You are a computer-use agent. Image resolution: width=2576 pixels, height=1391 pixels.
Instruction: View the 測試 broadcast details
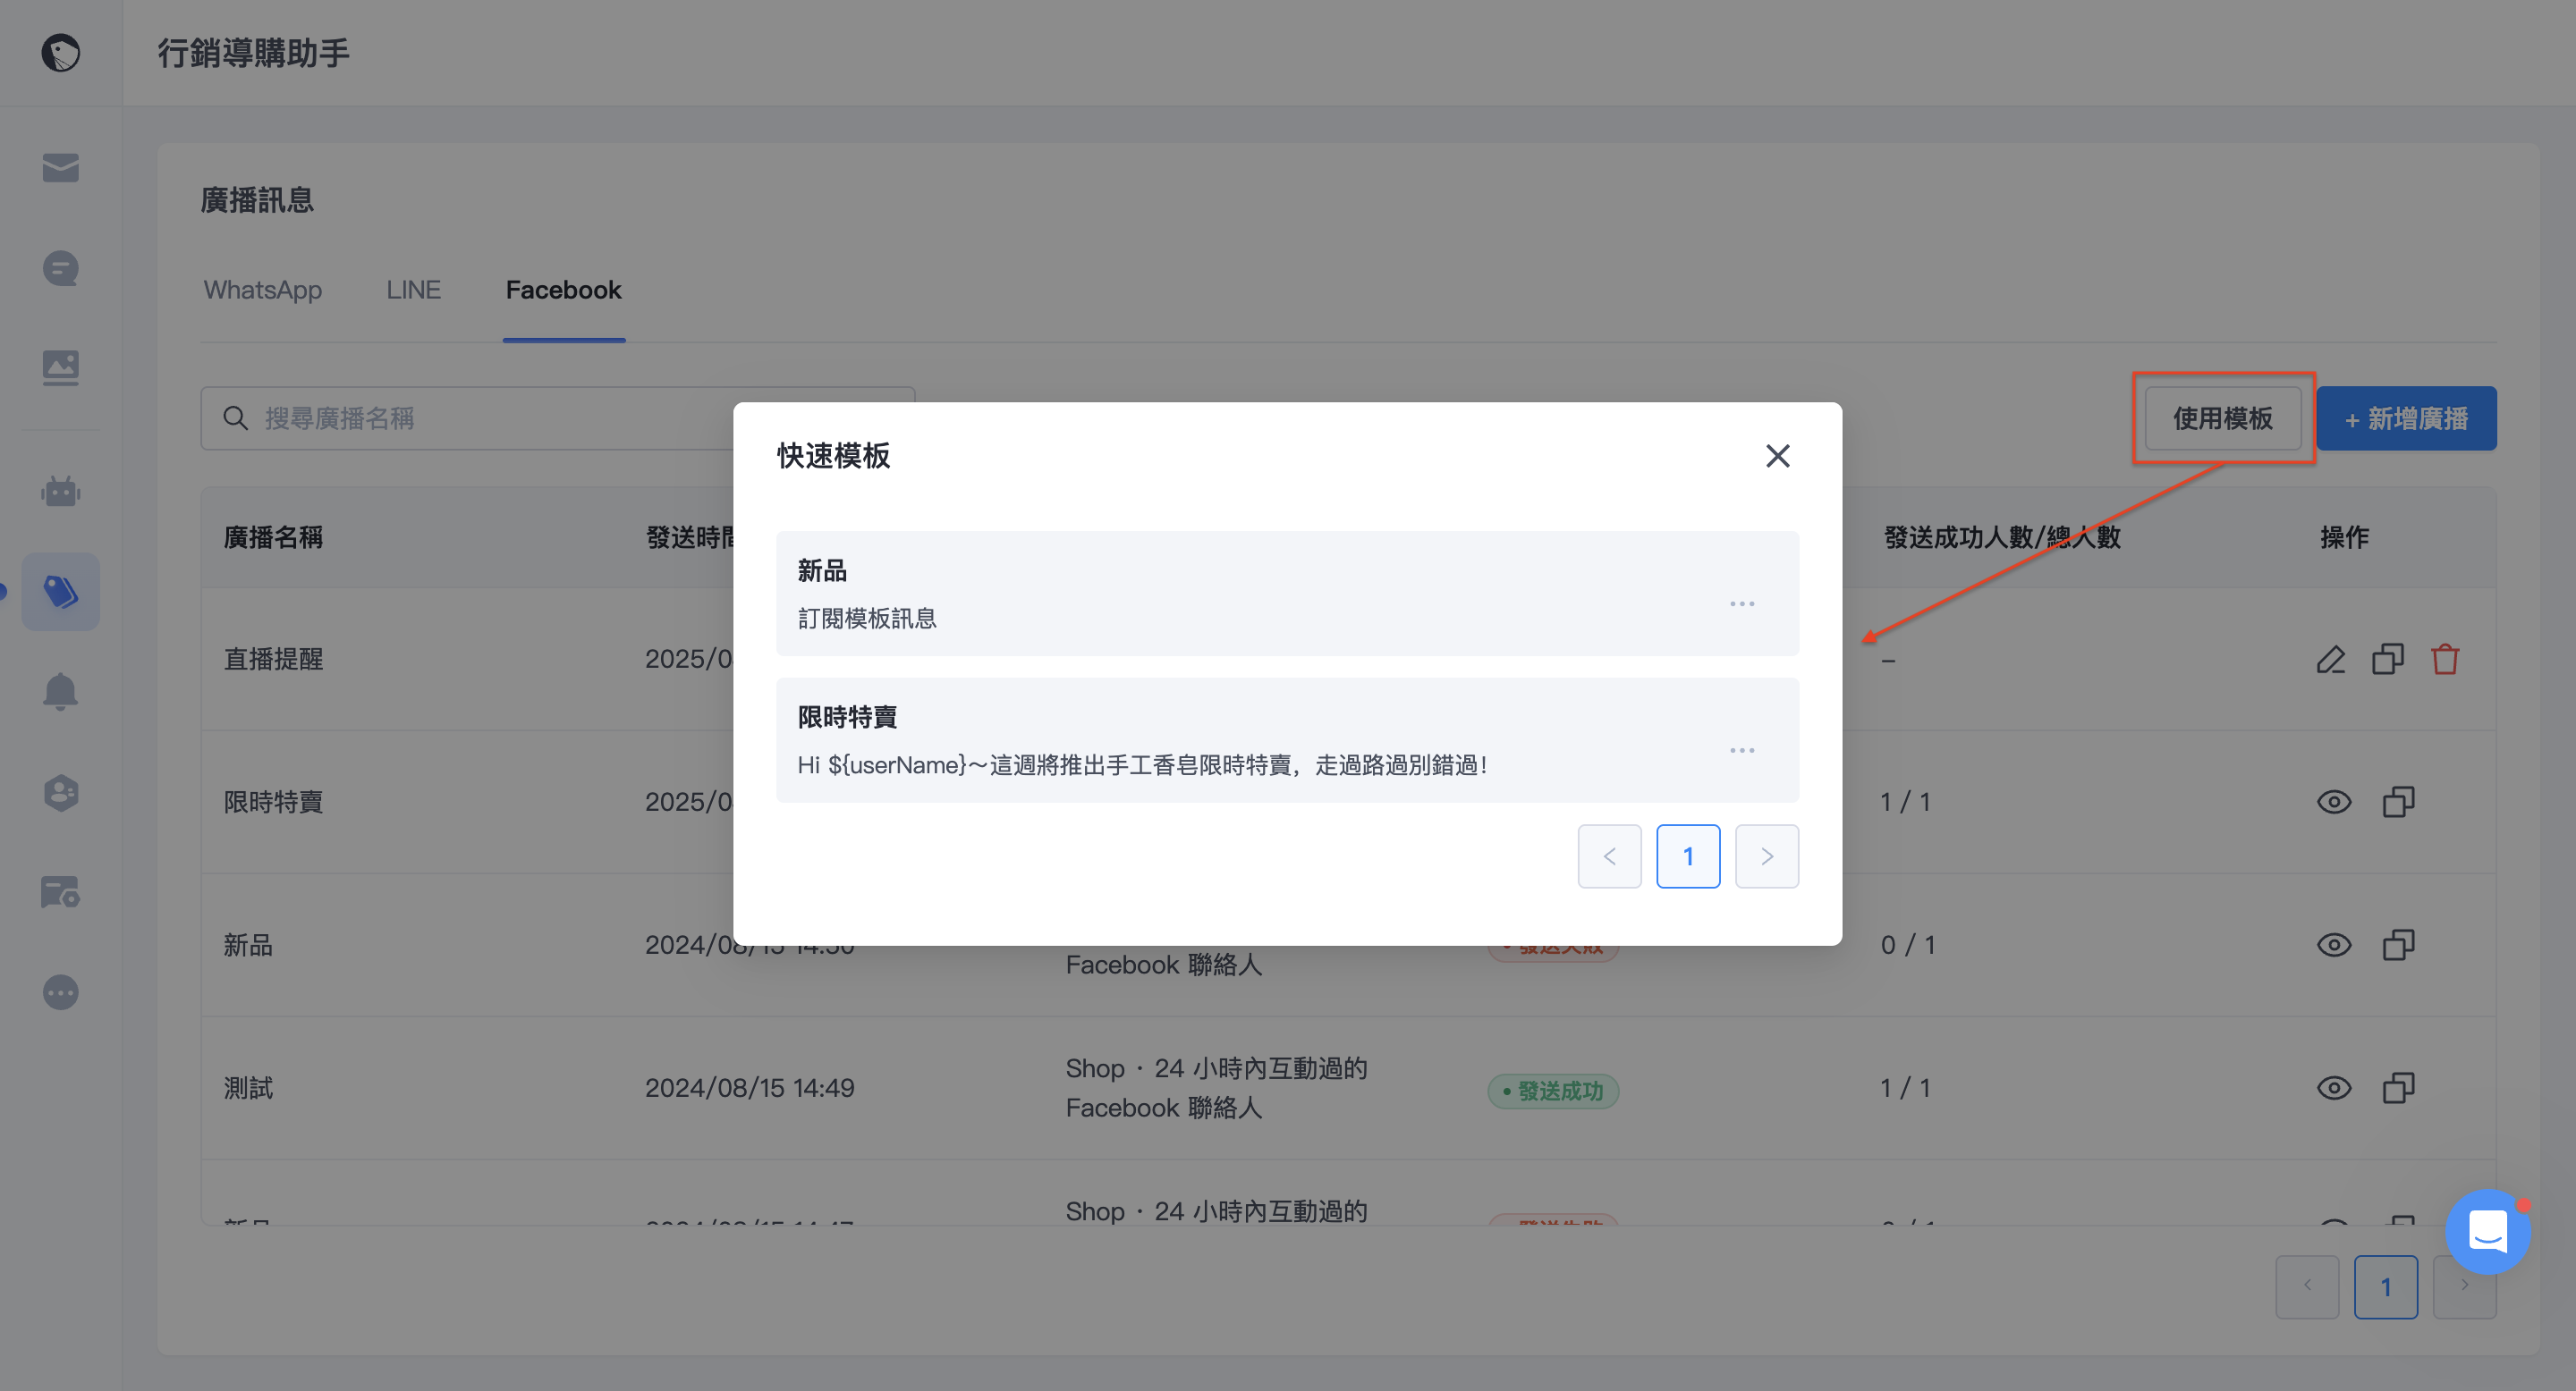coord(2334,1088)
